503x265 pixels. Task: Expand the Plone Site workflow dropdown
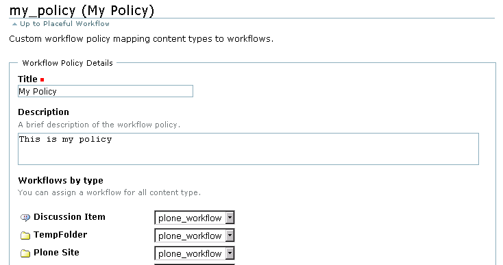click(195, 253)
